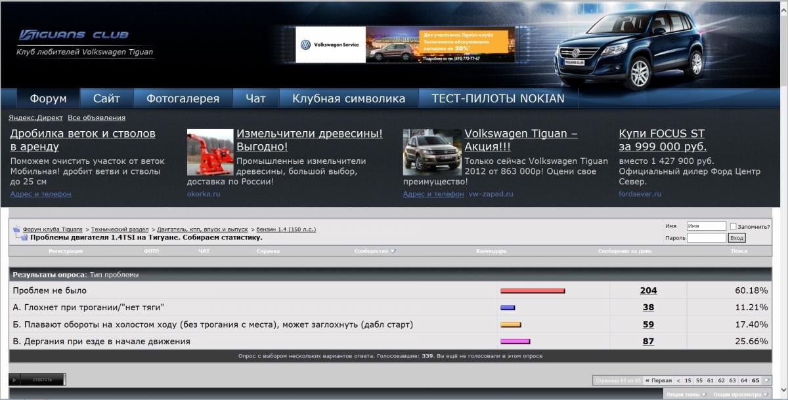Open Поиск in the forum menu bar

739,251
